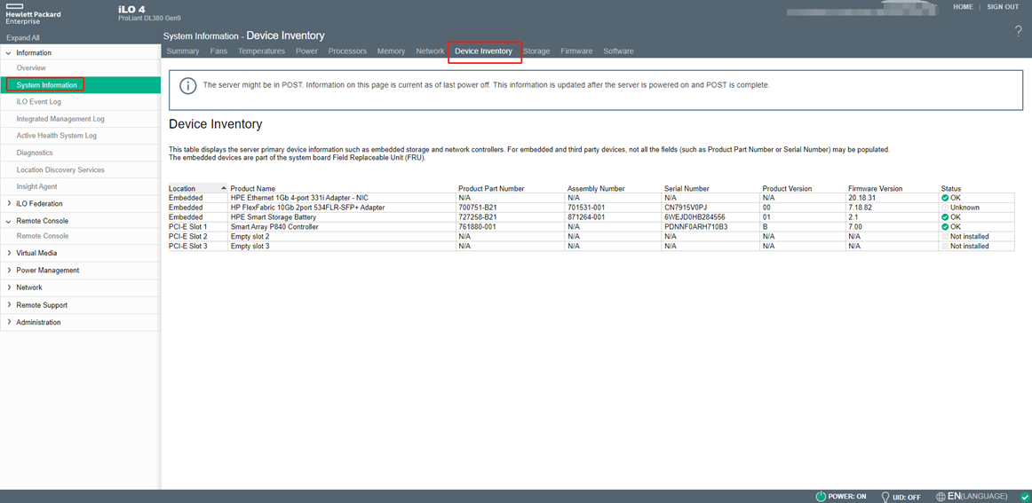Collapse the Remote Console section

click(x=9, y=221)
